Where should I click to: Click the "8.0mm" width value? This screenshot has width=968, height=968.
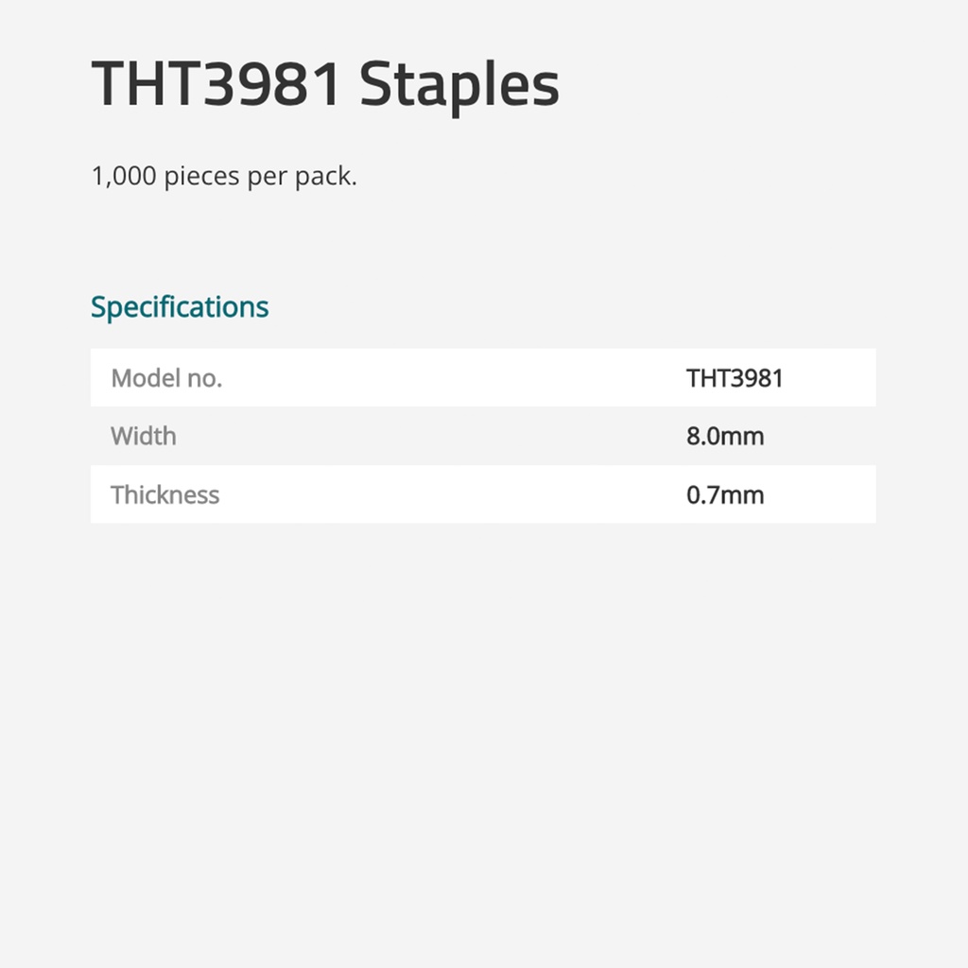(725, 437)
